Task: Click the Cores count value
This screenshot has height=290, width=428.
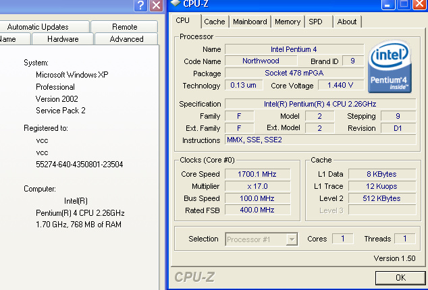Action: [x=343, y=239]
